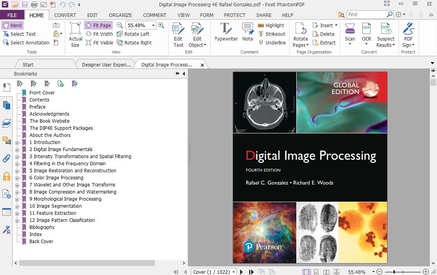Click Delete pages icon
437x275 pixels.
[323, 34]
